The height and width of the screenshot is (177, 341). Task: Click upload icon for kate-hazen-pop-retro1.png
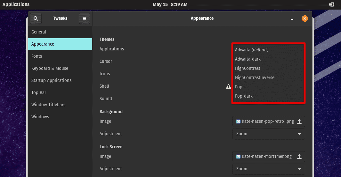point(299,121)
